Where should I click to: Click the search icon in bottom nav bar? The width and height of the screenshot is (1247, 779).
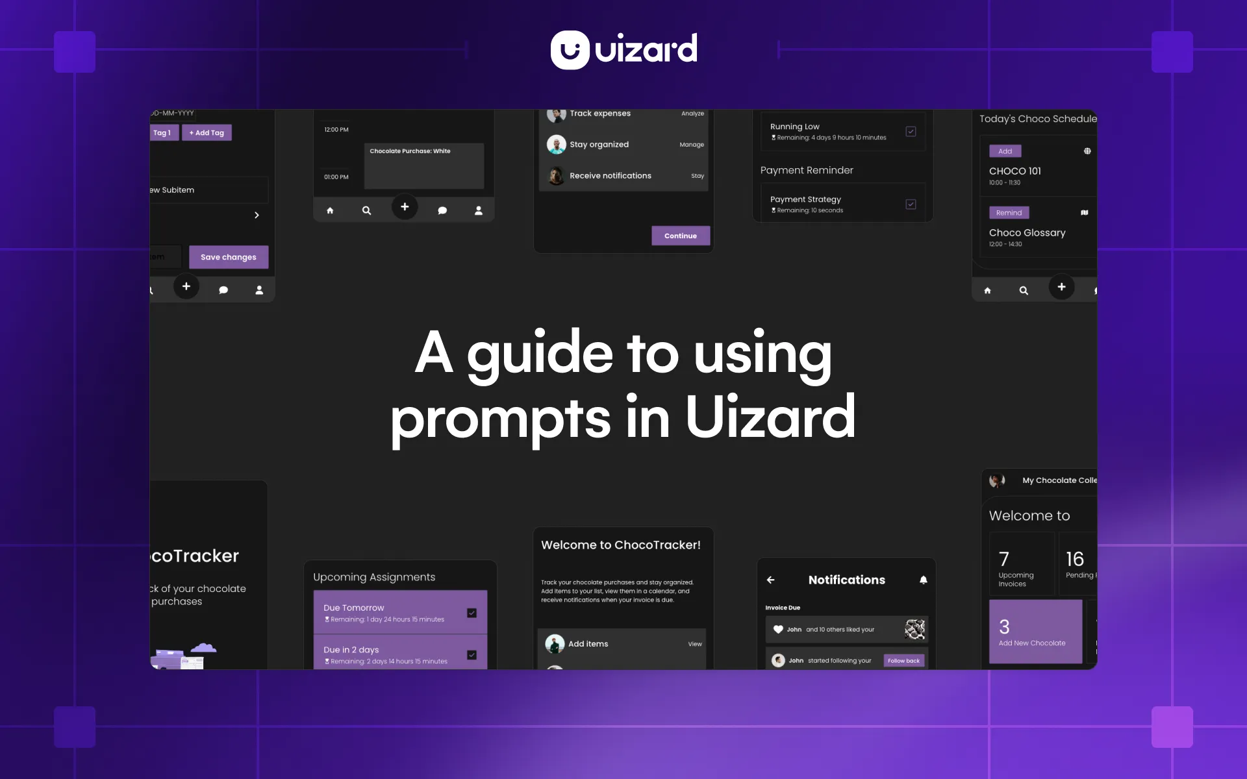click(x=366, y=209)
